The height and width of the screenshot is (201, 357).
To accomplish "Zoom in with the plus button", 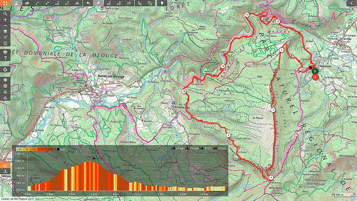I will click(x=5, y=20).
